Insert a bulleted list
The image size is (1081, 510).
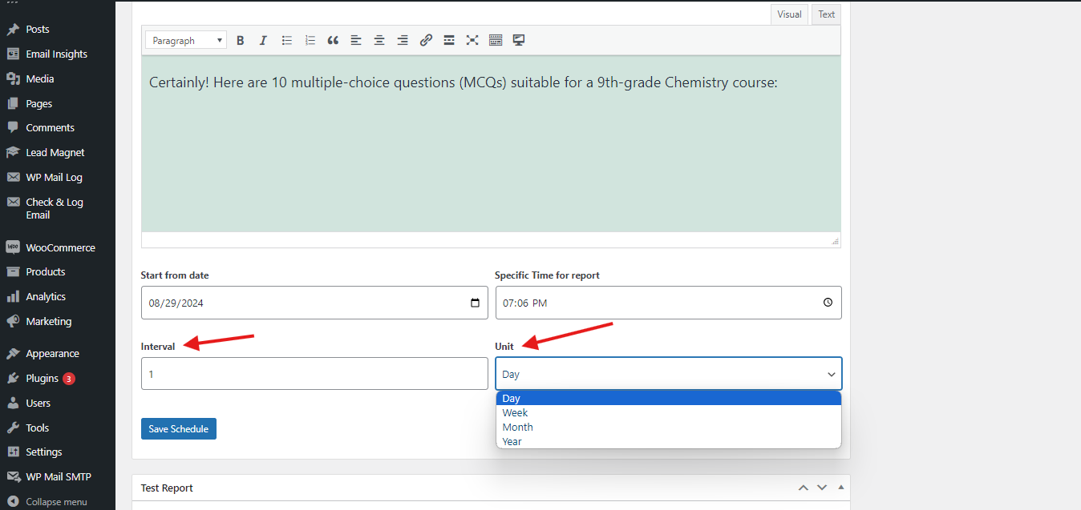pos(286,40)
